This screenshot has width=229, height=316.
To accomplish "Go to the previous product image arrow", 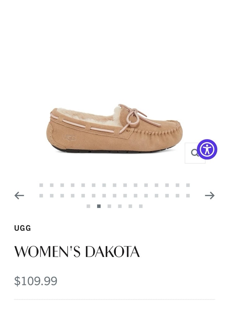I will [19, 195].
